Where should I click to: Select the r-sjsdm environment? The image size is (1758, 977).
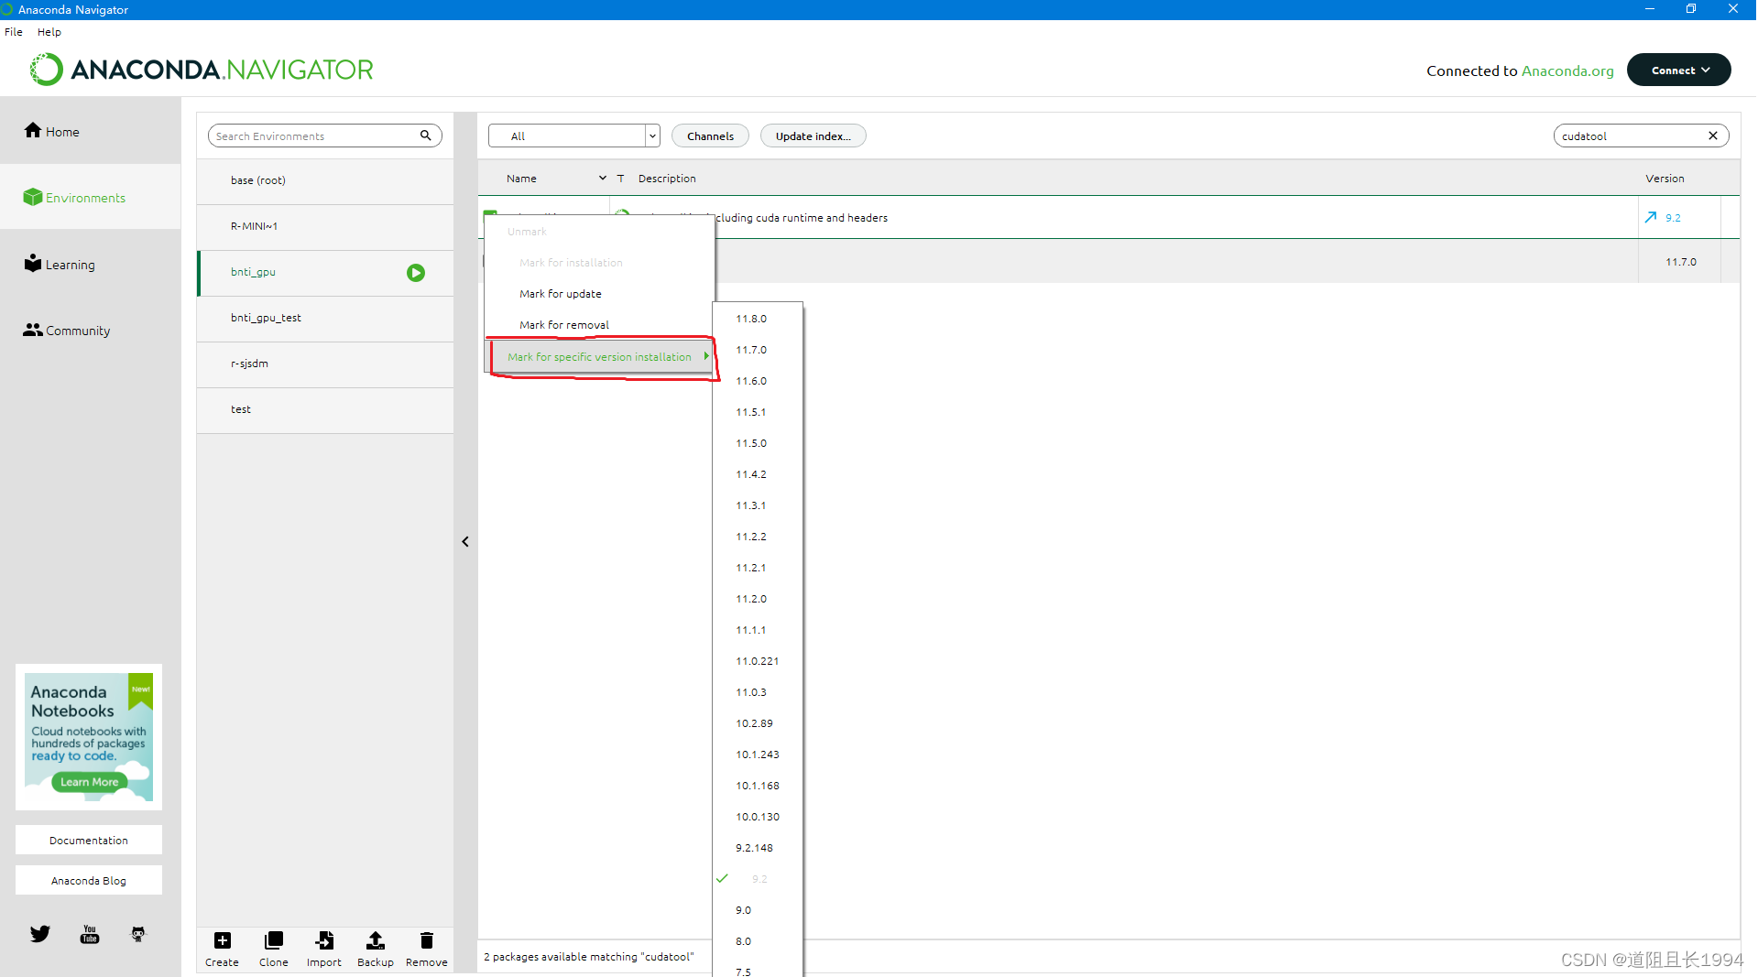click(x=325, y=364)
